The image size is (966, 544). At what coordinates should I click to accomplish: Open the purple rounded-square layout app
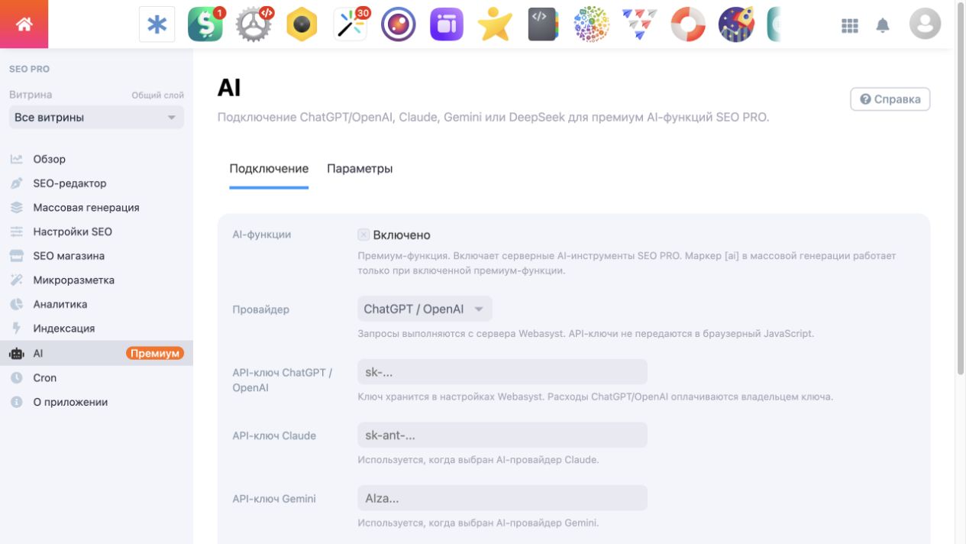pyautogui.click(x=447, y=24)
